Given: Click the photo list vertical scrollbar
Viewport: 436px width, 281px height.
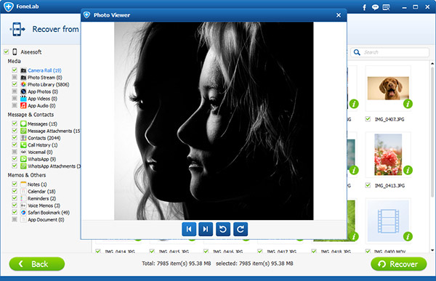Looking at the screenshot, I should (432, 132).
